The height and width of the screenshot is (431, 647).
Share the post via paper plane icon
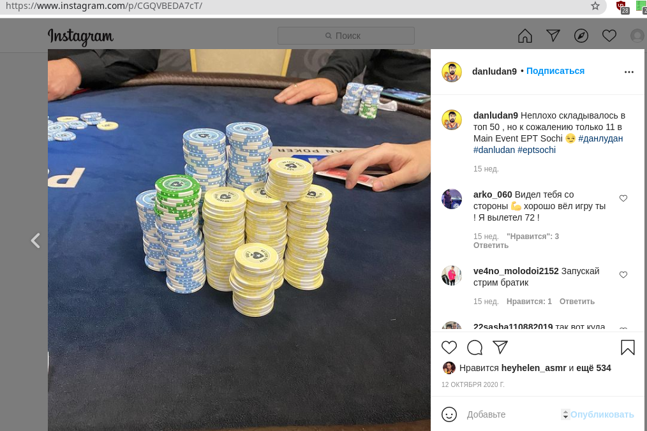pyautogui.click(x=500, y=347)
